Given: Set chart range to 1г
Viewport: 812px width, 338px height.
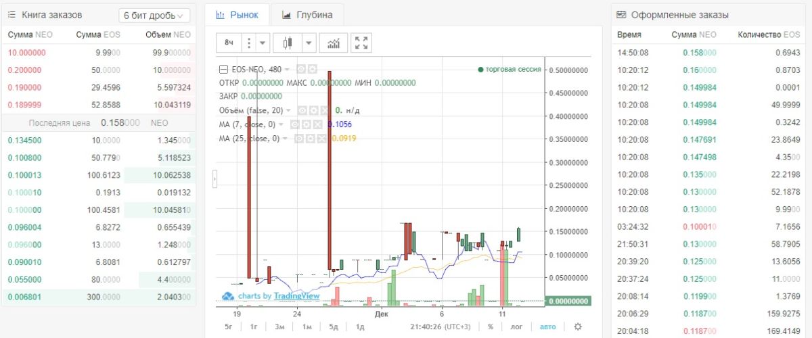Looking at the screenshot, I should coord(253,327).
